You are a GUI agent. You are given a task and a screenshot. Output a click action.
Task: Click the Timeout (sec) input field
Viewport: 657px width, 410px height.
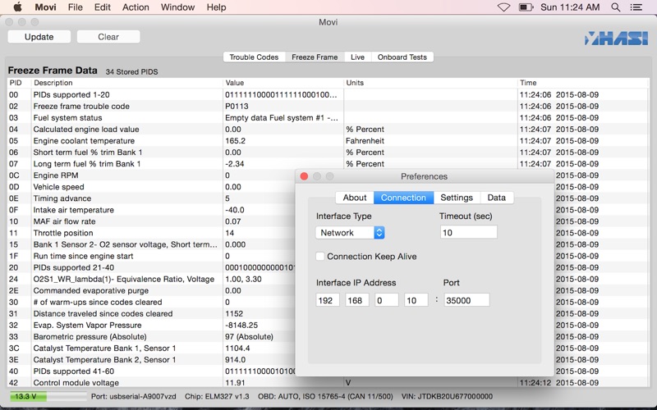pyautogui.click(x=468, y=232)
